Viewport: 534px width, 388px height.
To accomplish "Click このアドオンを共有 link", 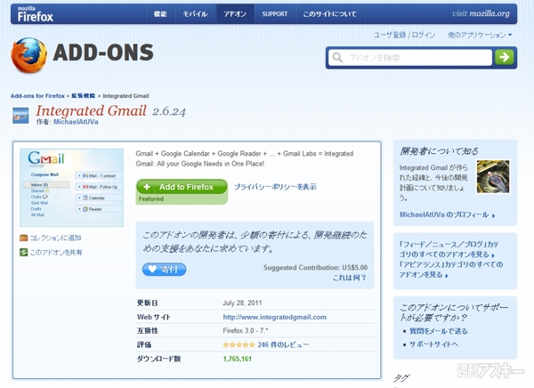I will (x=56, y=253).
